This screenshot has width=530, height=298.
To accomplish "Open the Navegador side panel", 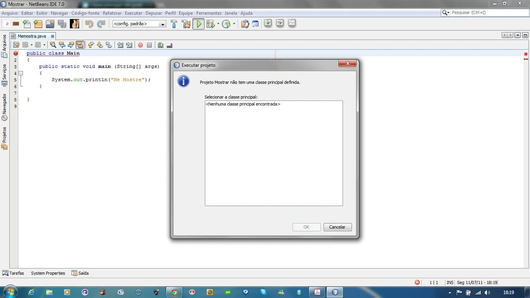I will pyautogui.click(x=5, y=107).
